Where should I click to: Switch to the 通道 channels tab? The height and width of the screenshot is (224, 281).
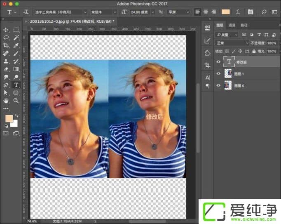point(232,25)
